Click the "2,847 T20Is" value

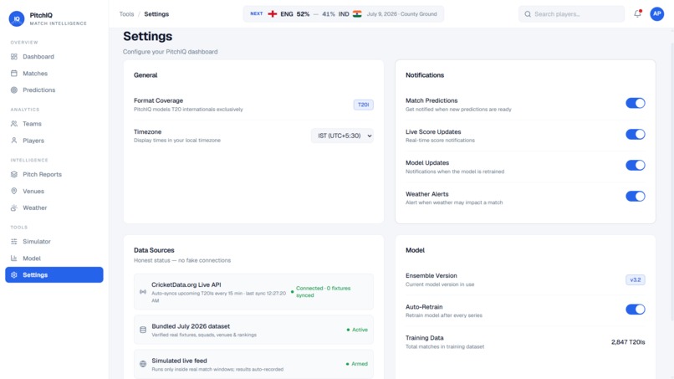[x=628, y=342]
